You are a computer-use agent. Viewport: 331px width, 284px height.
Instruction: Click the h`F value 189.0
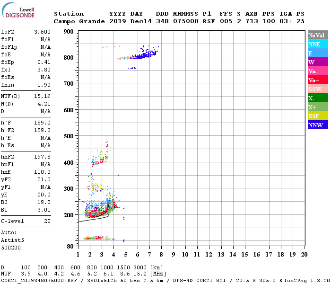click(43, 123)
